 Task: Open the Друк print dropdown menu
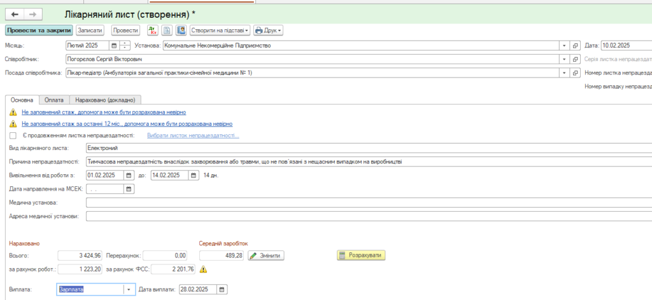click(x=268, y=30)
